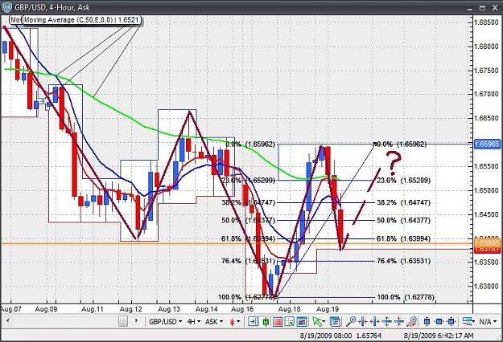
Task: Click the 1.67000 price axis label
Action: (x=487, y=94)
